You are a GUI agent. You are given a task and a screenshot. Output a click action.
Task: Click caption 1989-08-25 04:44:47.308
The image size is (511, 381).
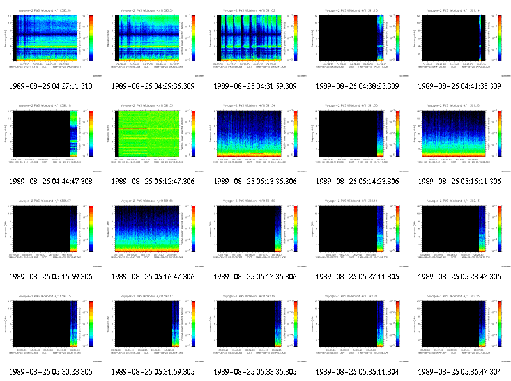tap(51, 182)
